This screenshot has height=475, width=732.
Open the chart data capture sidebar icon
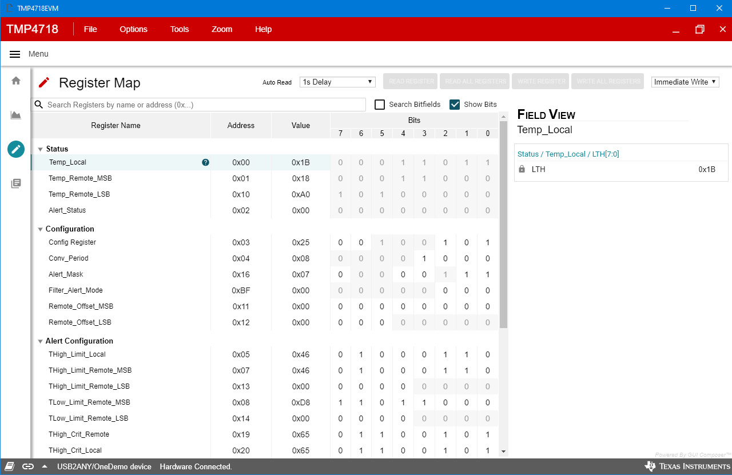click(16, 115)
